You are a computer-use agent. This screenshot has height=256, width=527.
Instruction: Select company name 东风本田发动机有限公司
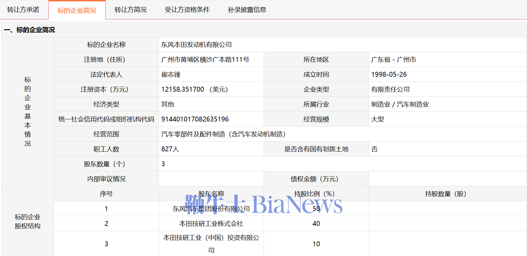tap(196, 45)
